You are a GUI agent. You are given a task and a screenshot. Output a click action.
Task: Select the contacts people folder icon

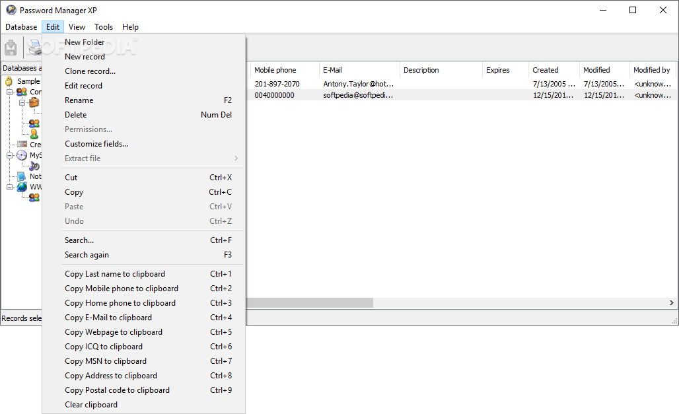pyautogui.click(x=22, y=92)
